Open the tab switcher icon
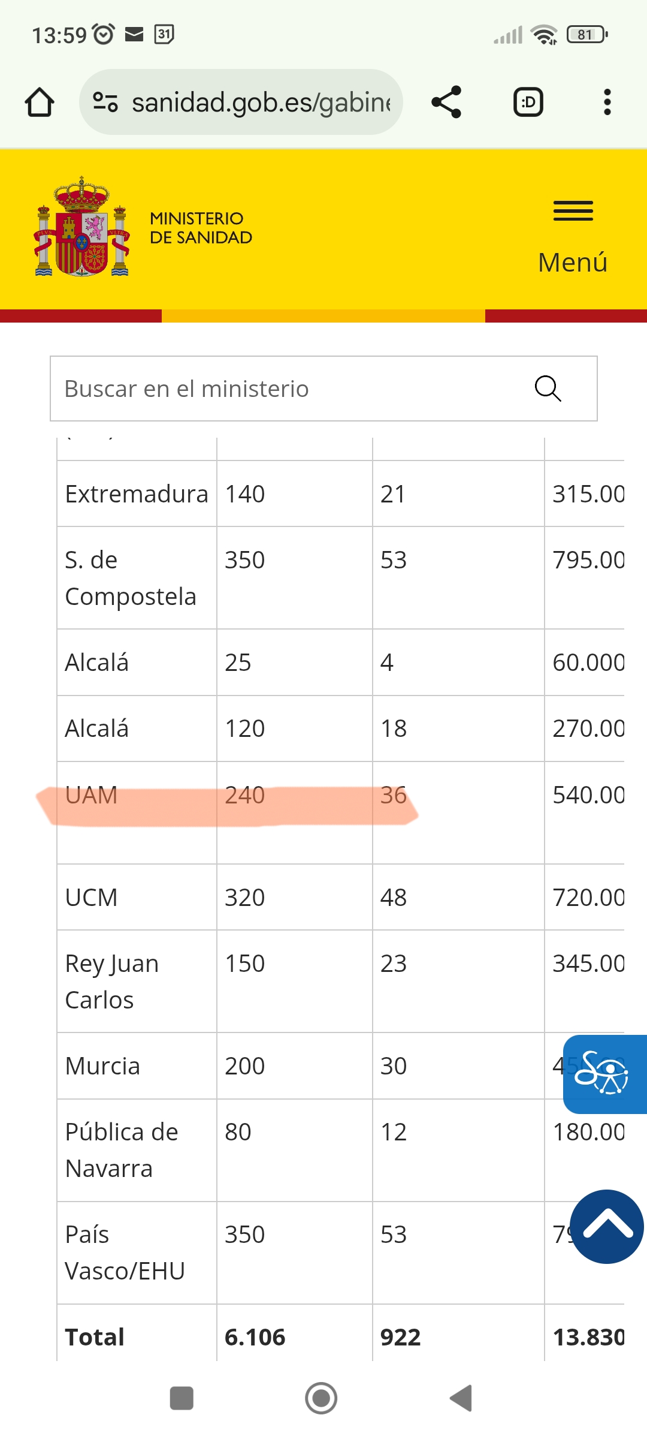Image resolution: width=647 pixels, height=1439 pixels. pyautogui.click(x=528, y=102)
